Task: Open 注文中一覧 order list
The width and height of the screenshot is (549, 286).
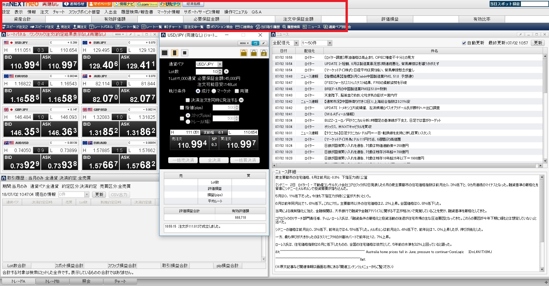Action: point(194,27)
